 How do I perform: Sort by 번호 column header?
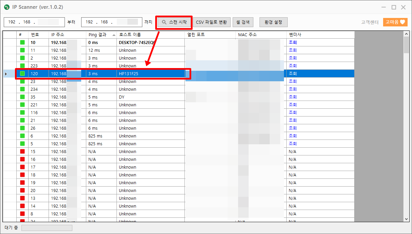[38, 35]
